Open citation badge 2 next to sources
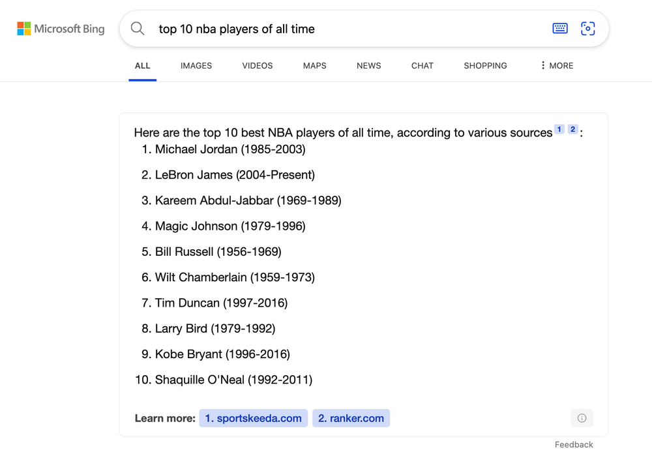 (572, 129)
